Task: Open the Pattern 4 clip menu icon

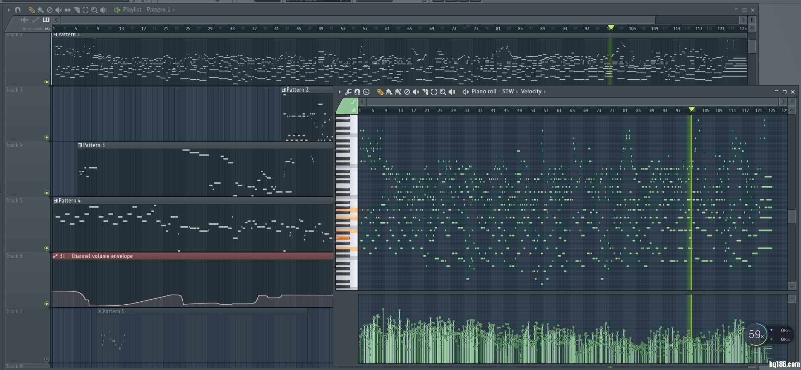Action: (x=56, y=200)
